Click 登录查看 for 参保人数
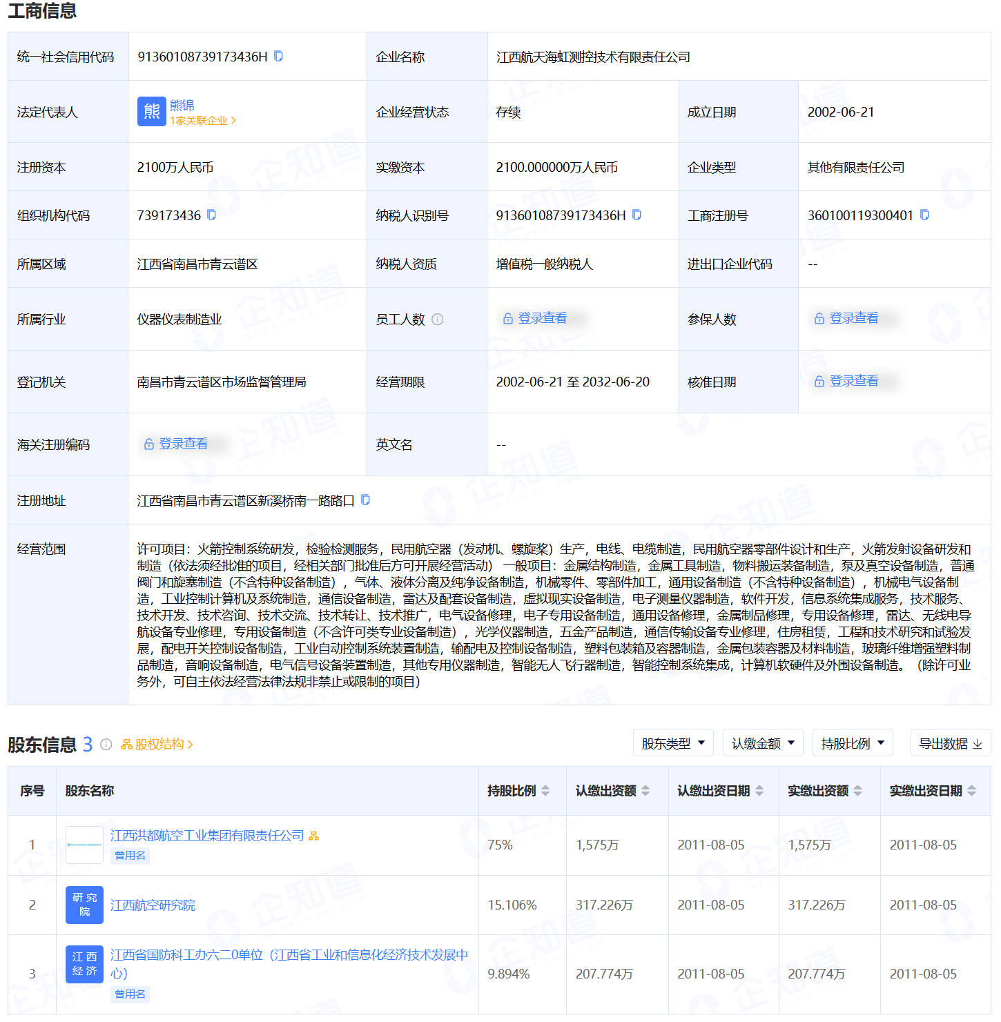 [x=853, y=318]
